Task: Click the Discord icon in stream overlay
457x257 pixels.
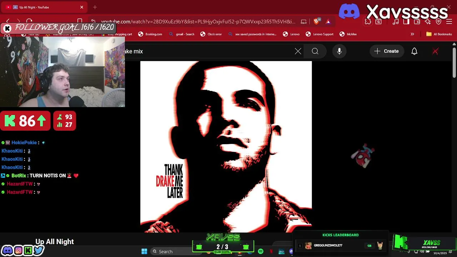Action: pyautogui.click(x=7, y=251)
